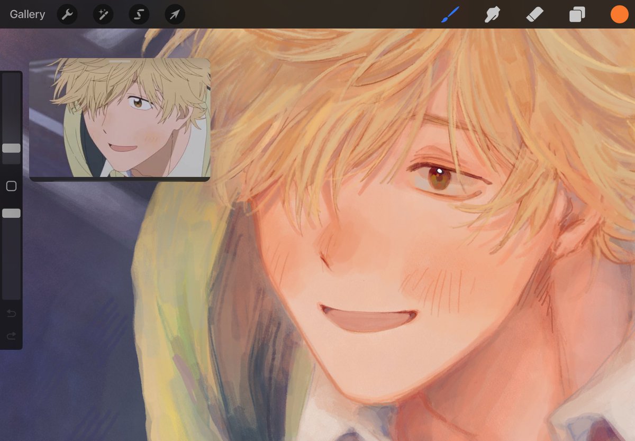Select the Brush paint tool
Screen dimensions: 635x441
click(x=450, y=14)
